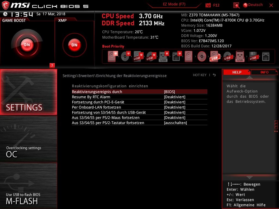
Task: Select the UEFI USB optical drive boot icon
Action: 151,56
